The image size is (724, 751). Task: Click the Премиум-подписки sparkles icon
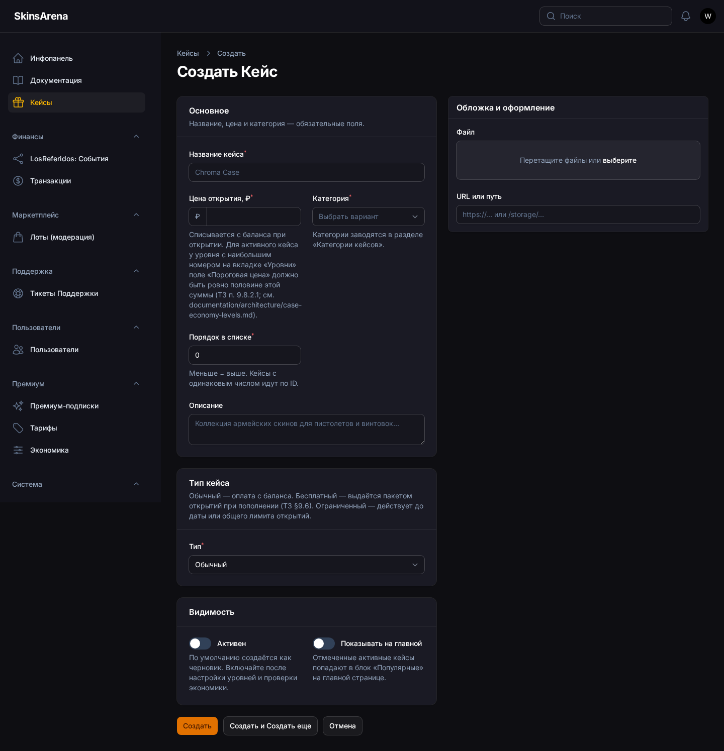tap(18, 406)
